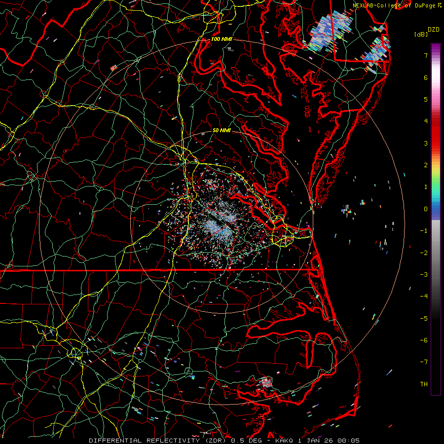Click the "-5" value on color scale

(424, 319)
